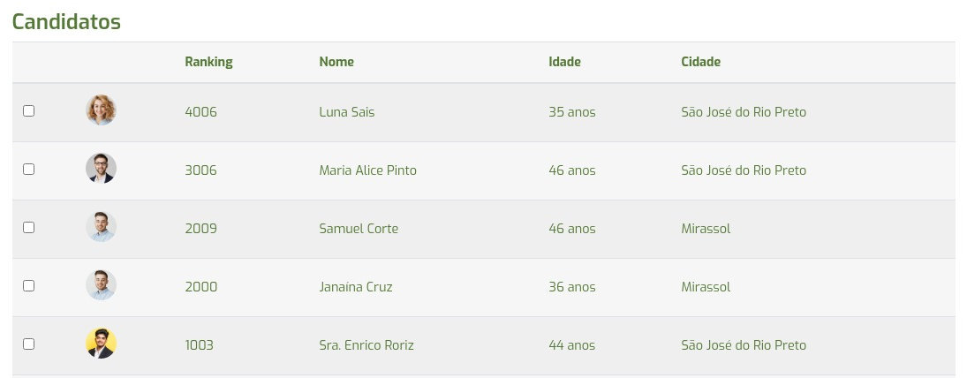
Task: Check the box beside Samuel Corte
Action: click(28, 227)
